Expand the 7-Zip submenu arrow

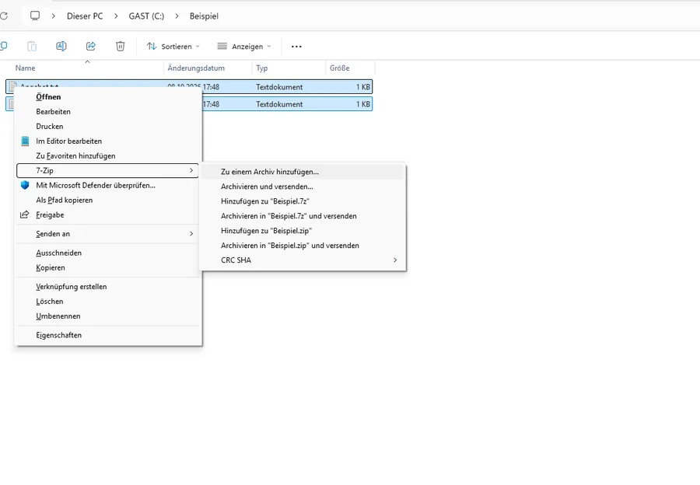coord(191,170)
